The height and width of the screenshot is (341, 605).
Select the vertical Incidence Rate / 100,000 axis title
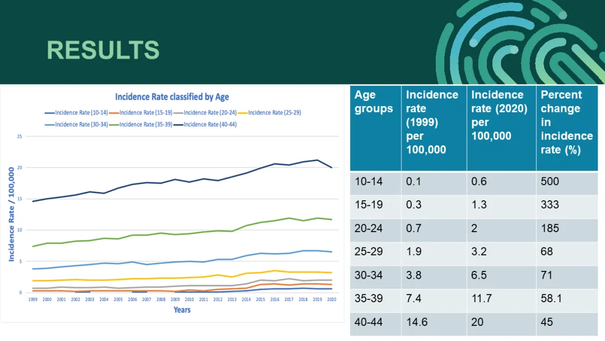(x=11, y=214)
